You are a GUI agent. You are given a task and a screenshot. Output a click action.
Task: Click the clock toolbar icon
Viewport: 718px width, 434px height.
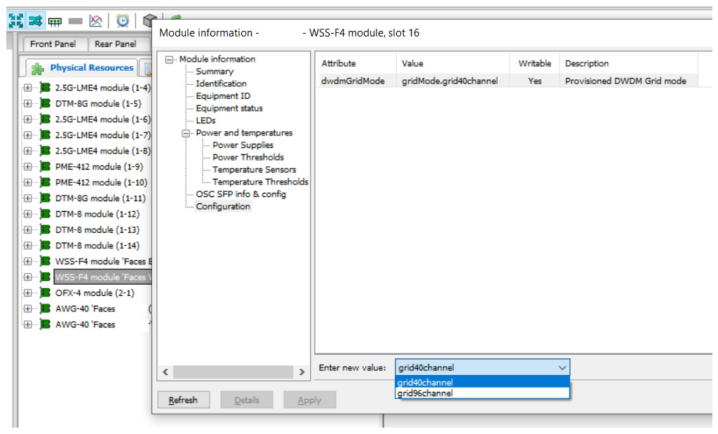(x=122, y=20)
